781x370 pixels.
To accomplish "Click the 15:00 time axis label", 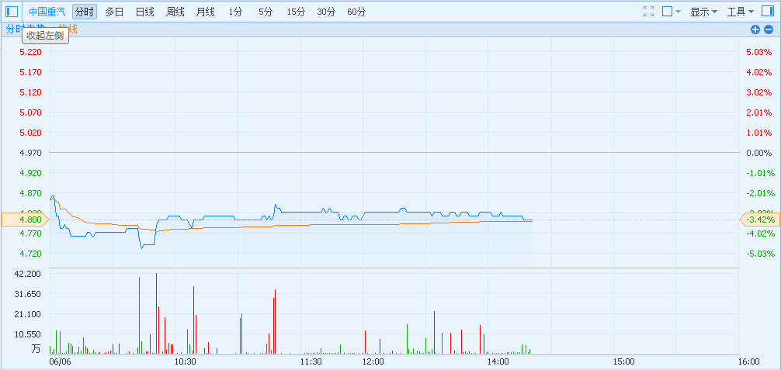I will click(623, 361).
